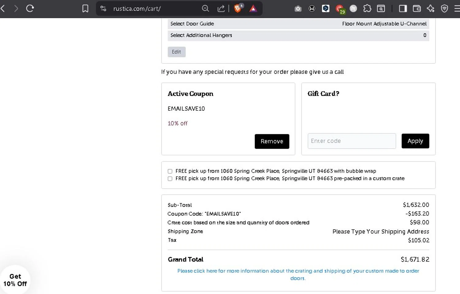Image resolution: width=460 pixels, height=294 pixels.
Task: Click 'Please Type Your Shipping Address' text
Action: coord(381,231)
